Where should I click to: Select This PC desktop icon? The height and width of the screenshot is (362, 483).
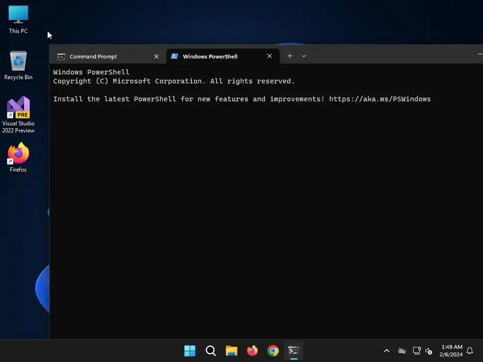[x=18, y=19]
